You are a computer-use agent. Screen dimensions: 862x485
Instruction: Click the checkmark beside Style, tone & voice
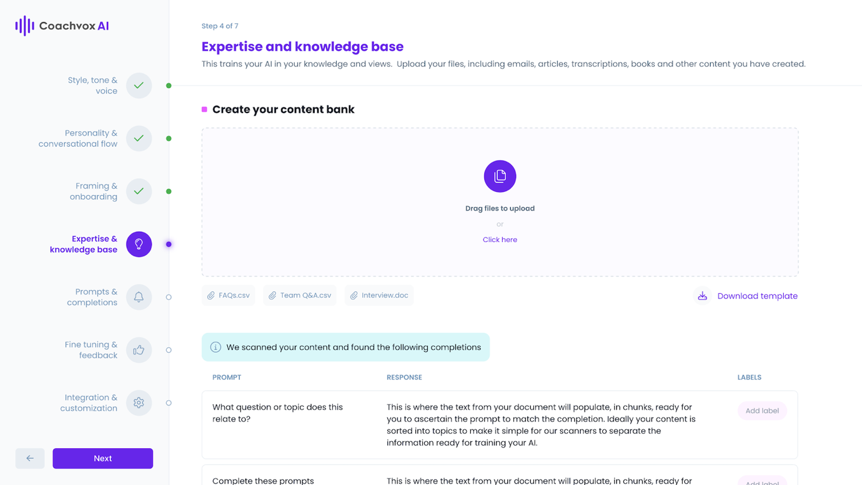click(138, 86)
